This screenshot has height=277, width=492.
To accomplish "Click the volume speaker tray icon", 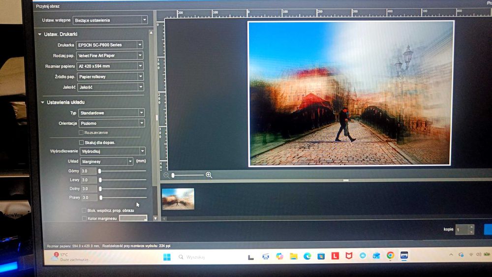I will point(479,254).
